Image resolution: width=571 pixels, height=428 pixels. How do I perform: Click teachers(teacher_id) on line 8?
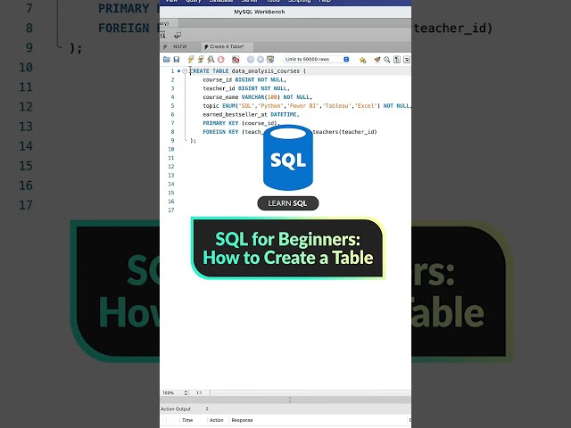(x=345, y=132)
